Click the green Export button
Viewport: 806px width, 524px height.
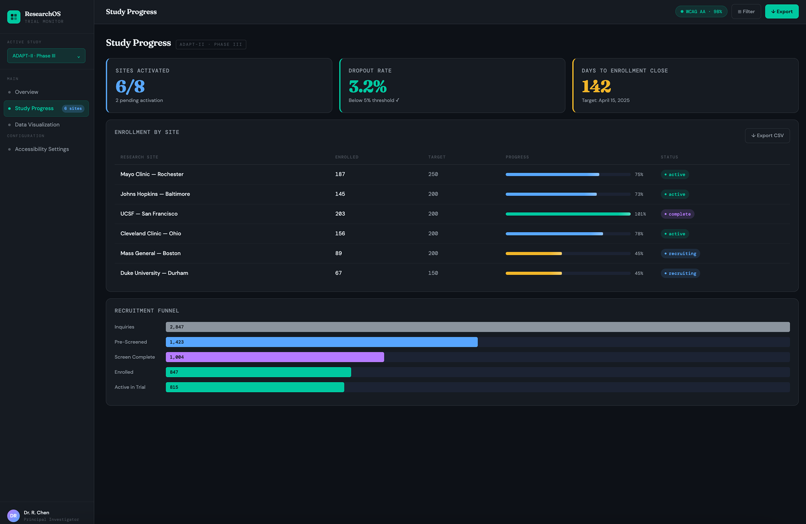[781, 12]
